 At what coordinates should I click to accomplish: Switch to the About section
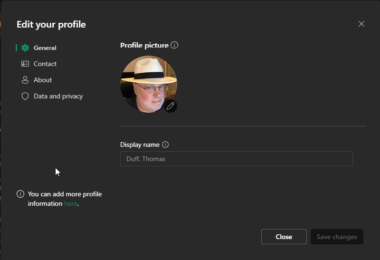(x=43, y=80)
